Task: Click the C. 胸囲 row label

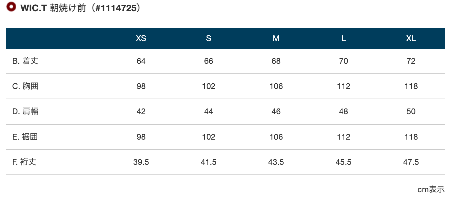Action: (x=25, y=86)
